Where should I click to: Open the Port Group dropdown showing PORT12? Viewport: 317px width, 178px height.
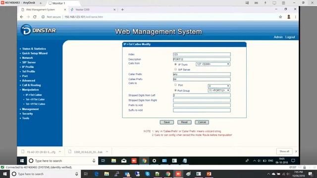pos(219,90)
